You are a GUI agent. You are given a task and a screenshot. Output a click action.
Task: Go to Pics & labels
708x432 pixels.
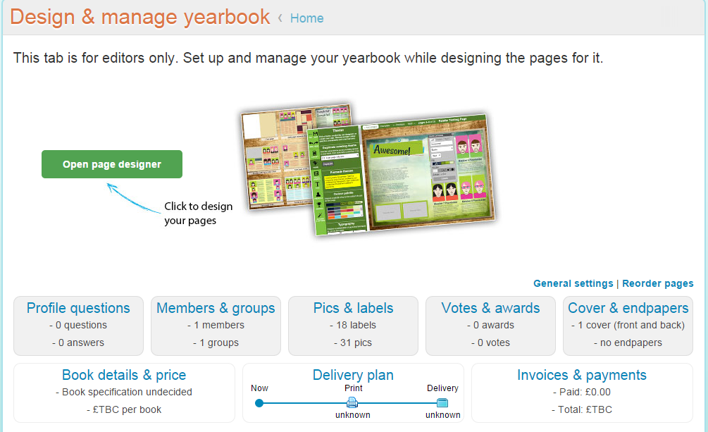[353, 308]
